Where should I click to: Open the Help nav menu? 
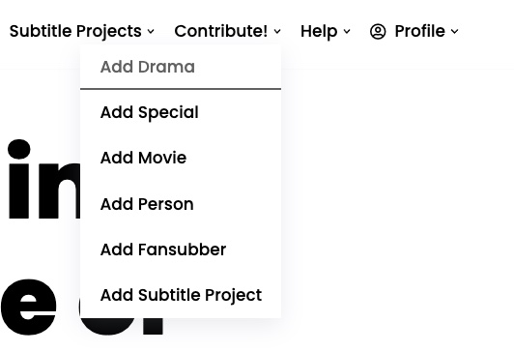319,32
